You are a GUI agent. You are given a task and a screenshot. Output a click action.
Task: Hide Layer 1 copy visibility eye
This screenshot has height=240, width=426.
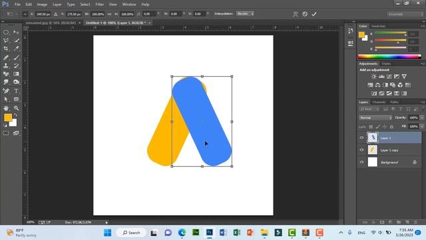point(361,150)
